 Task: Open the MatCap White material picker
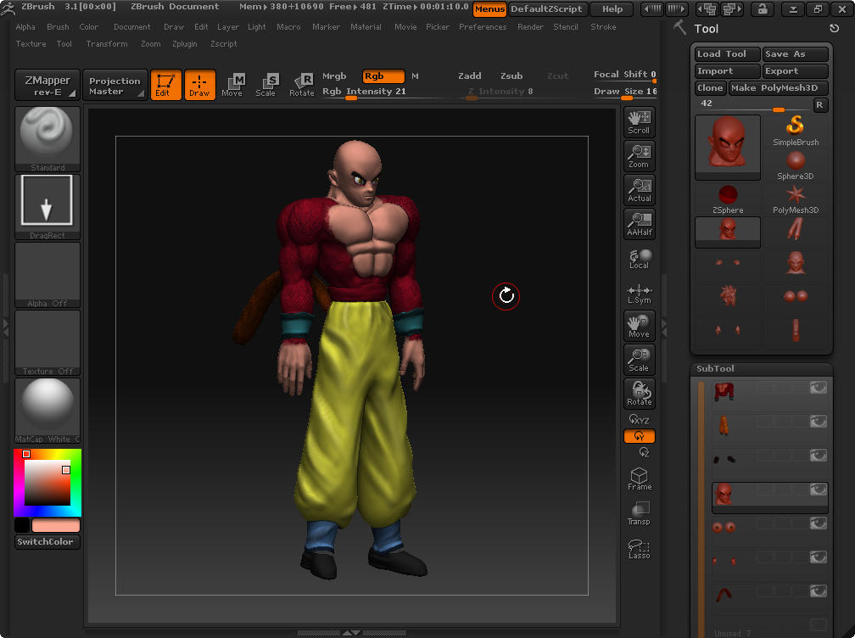click(x=47, y=411)
